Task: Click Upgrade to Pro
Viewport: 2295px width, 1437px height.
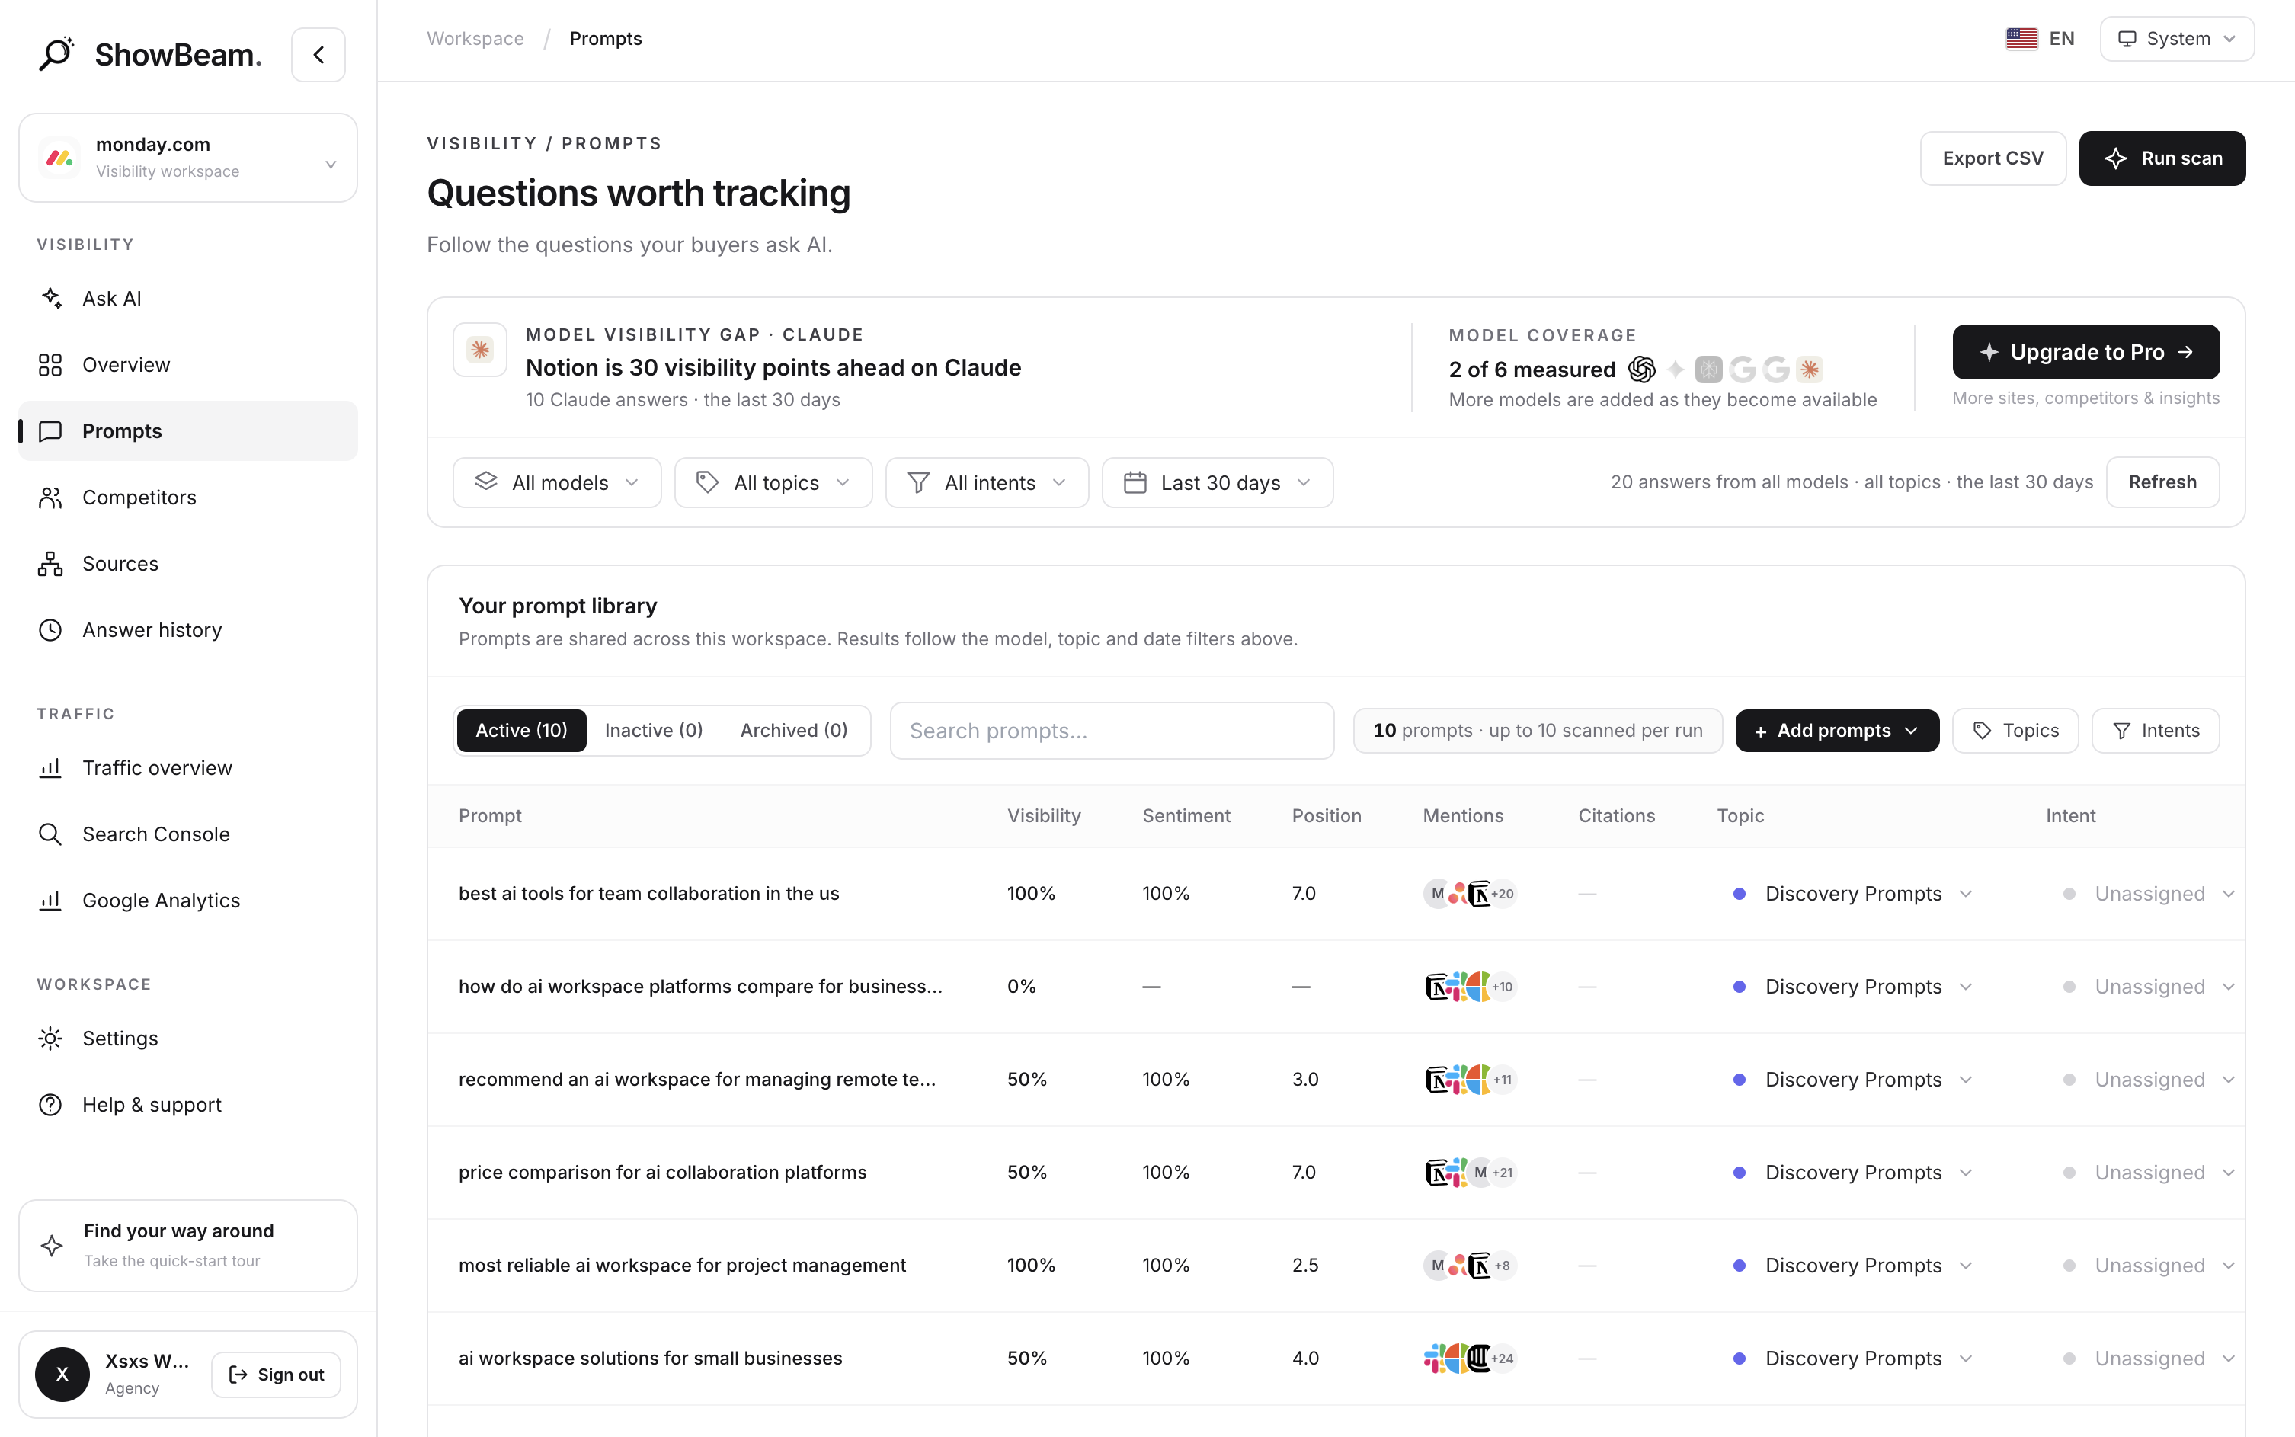Action: (2086, 352)
